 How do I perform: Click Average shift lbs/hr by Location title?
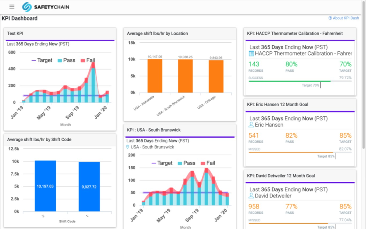[157, 33]
